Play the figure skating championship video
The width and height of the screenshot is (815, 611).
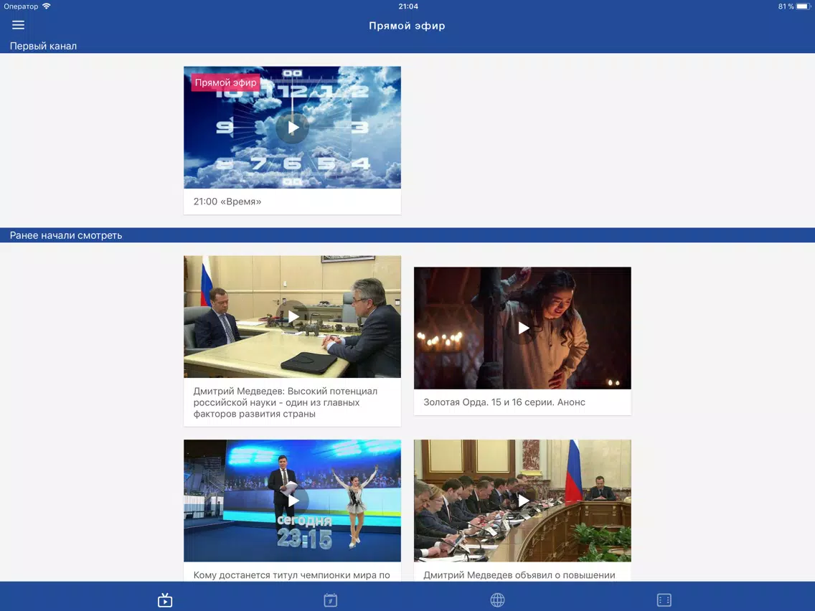tap(293, 501)
